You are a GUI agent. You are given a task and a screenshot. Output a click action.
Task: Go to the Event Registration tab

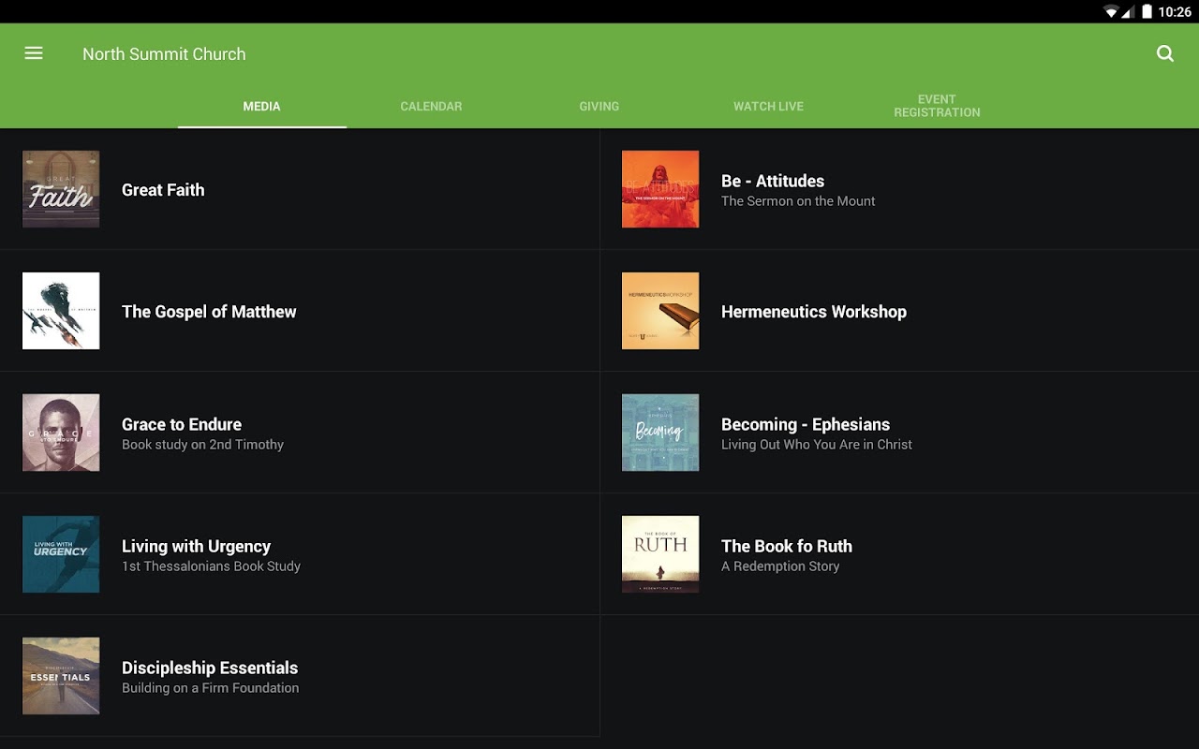pos(937,106)
